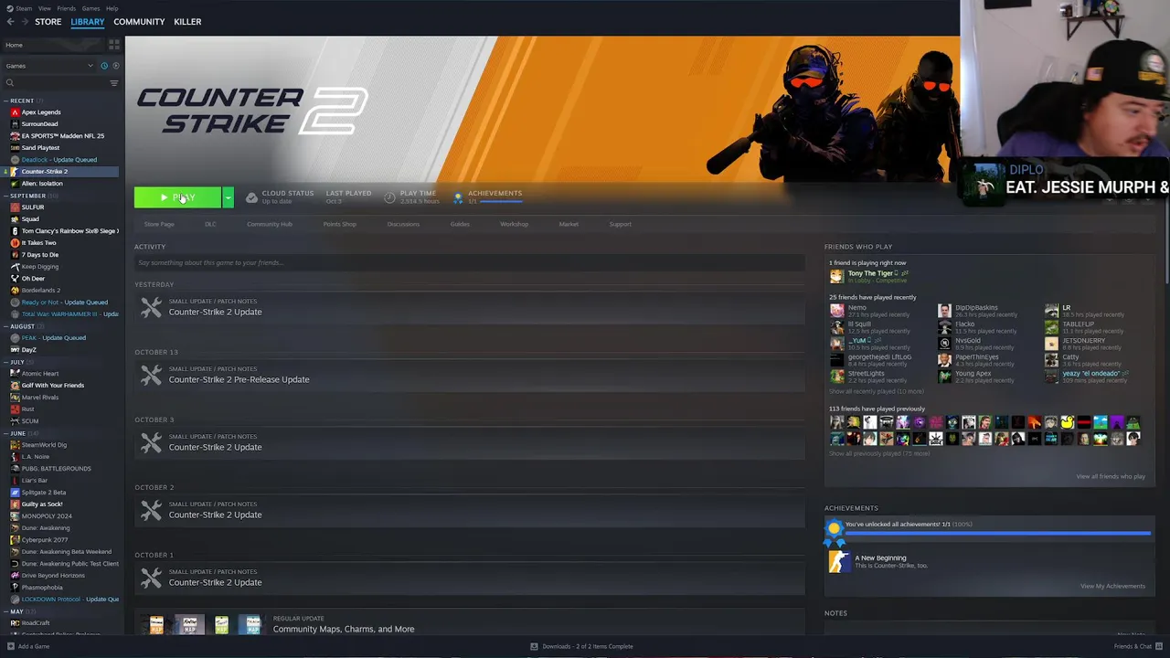1170x658 pixels.
Task: Toggle the ready-to-play filter icon
Action: tap(114, 66)
